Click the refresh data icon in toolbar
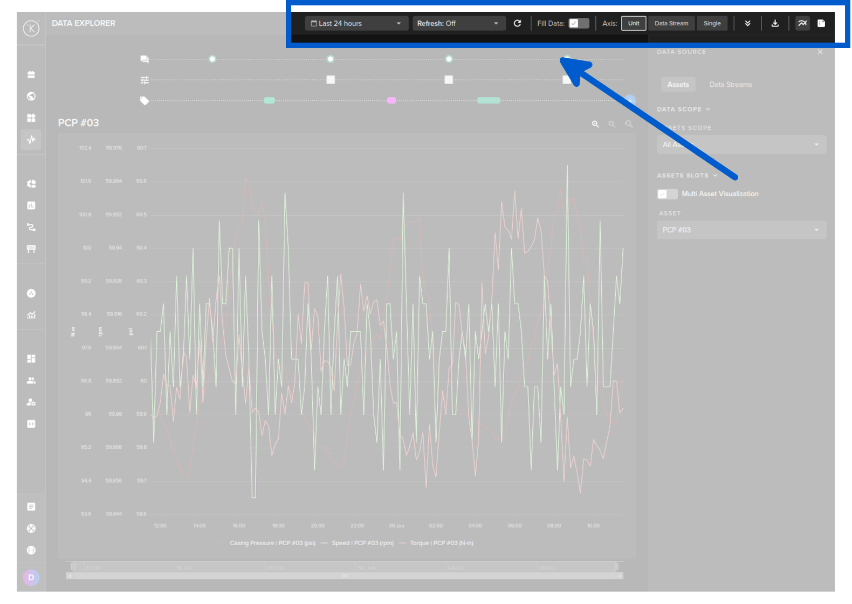Screen dimensions: 852x604 [517, 24]
